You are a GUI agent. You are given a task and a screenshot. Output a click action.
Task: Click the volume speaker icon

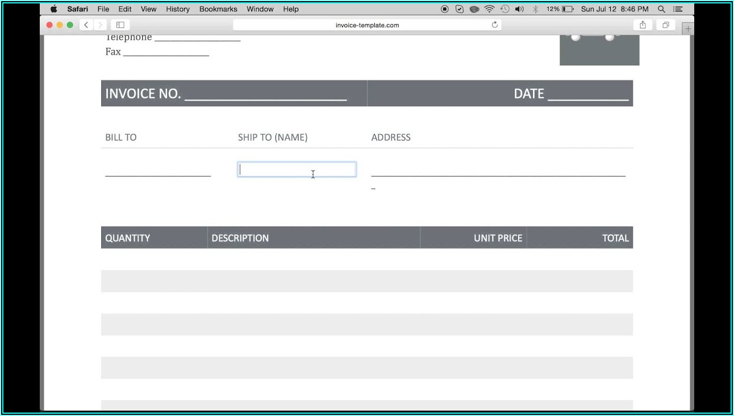pos(519,9)
